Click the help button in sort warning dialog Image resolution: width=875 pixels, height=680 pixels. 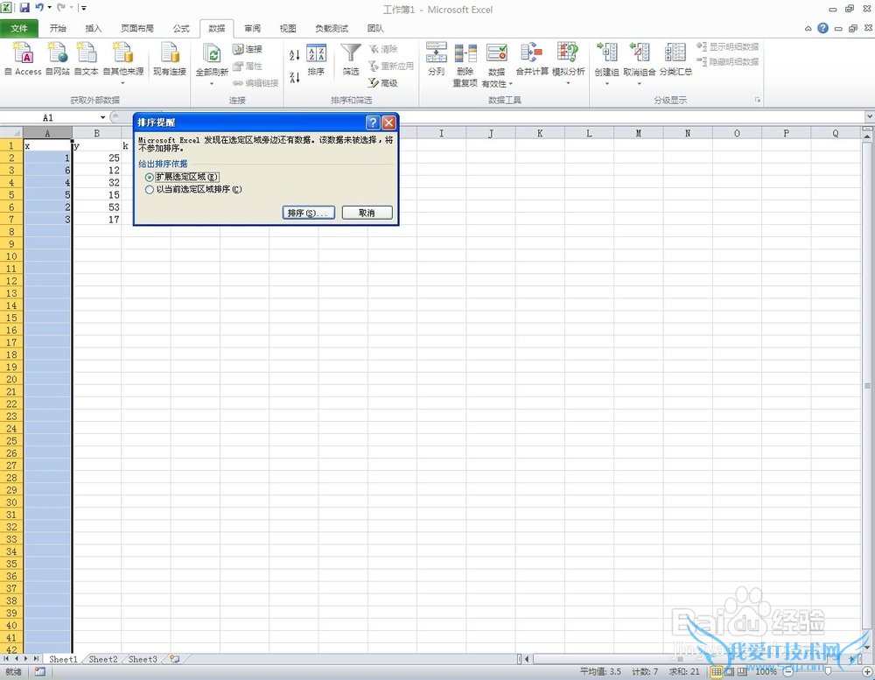coord(373,123)
